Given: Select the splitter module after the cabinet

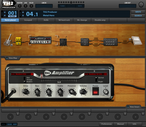Looking at the screenshot, I should coord(85,42).
